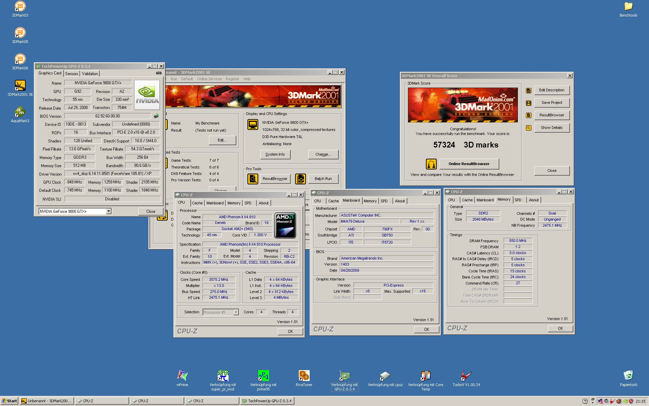This screenshot has width=649, height=406.
Task: Click the Online ResultBrowser yellow icon
Action: [431, 164]
